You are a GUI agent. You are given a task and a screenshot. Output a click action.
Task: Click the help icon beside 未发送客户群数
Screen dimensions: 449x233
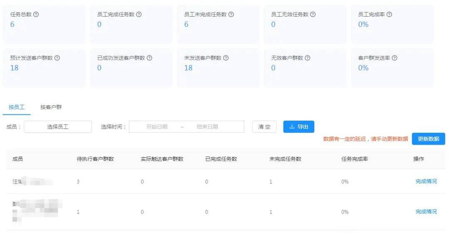pyautogui.click(x=226, y=58)
